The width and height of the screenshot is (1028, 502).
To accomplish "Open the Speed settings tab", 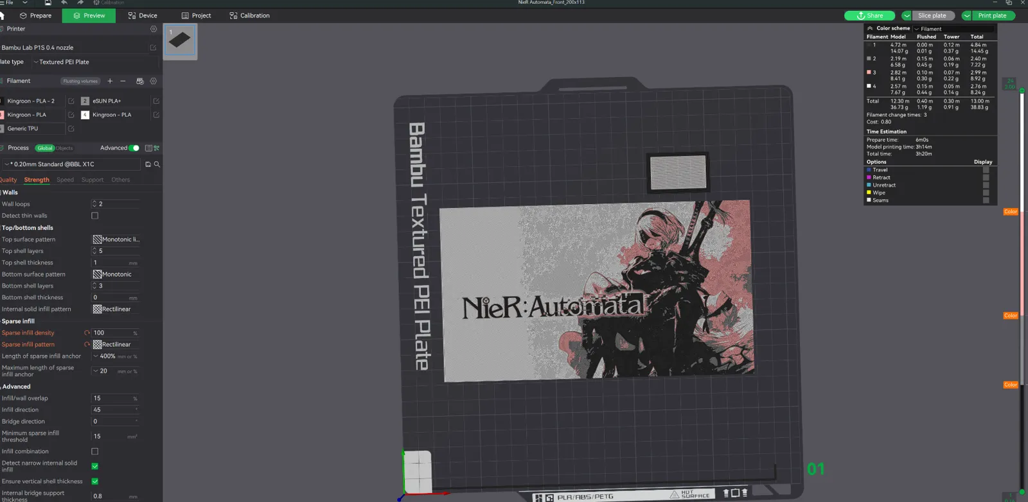I will (65, 180).
